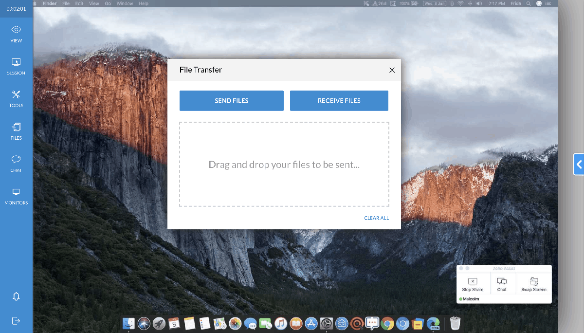Open the Tools section in sidebar
Image resolution: width=584 pixels, height=333 pixels.
(x=16, y=98)
